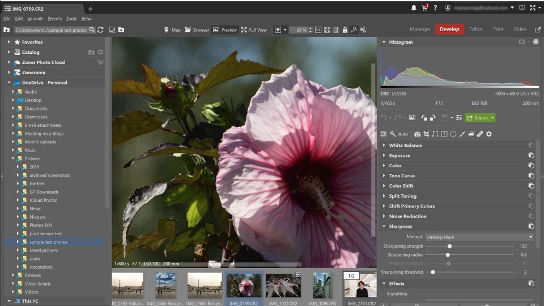The height and width of the screenshot is (306, 544).
Task: Open the help question mark
Action: click(x=435, y=7)
